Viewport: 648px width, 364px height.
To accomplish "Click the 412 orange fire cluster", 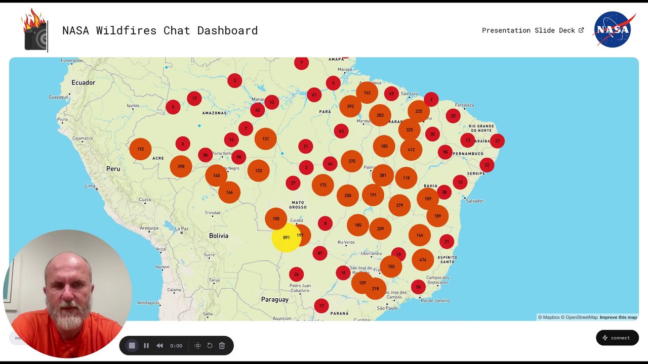I will coord(411,150).
